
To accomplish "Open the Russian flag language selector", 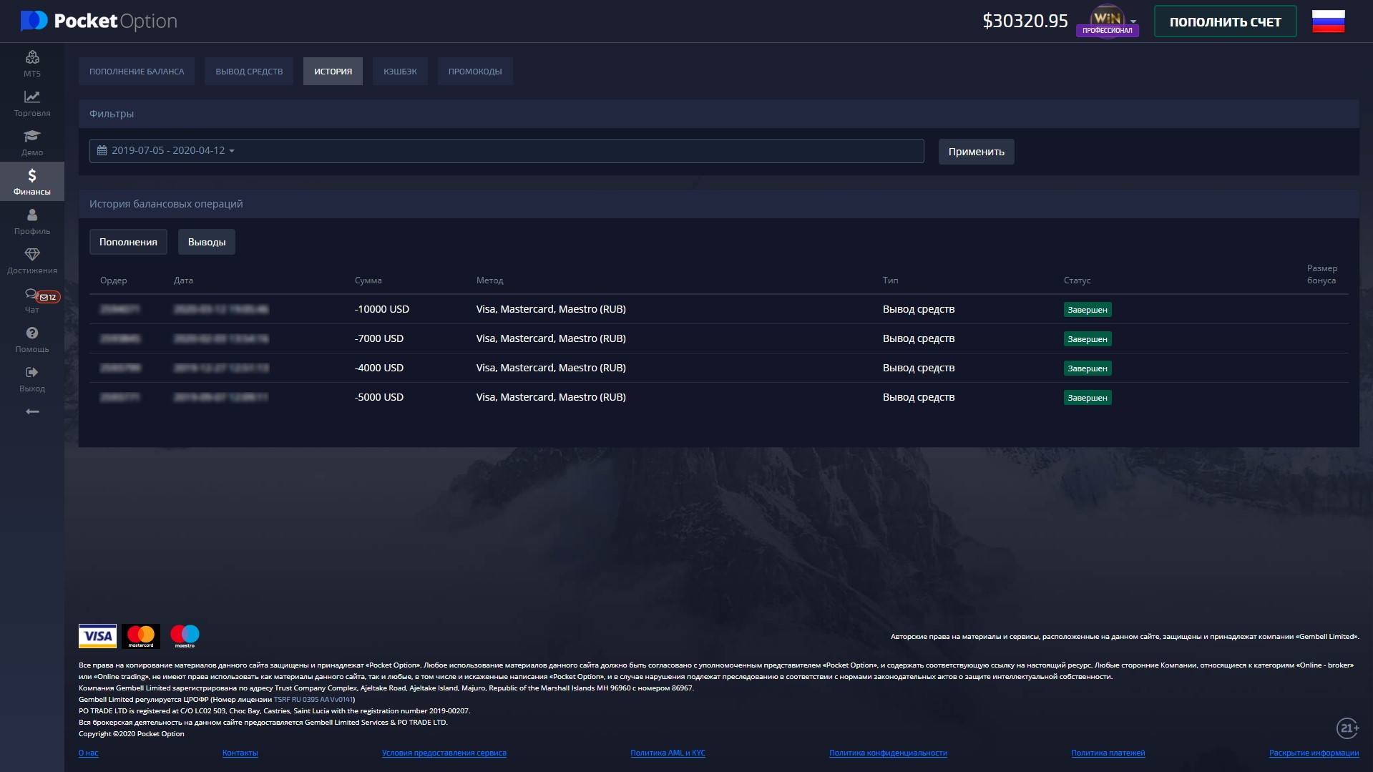I will [x=1328, y=21].
